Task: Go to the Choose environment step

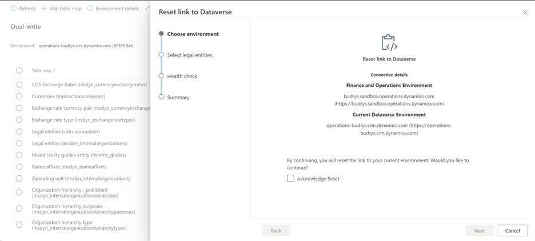Action: click(x=193, y=34)
